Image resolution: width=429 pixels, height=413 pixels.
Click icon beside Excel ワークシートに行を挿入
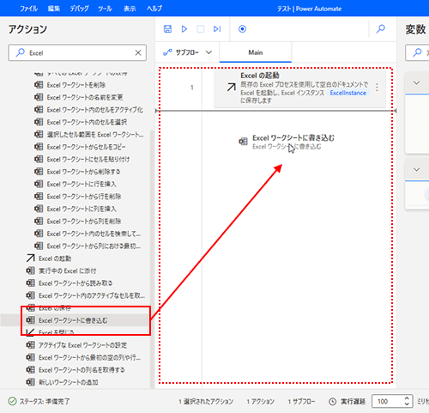point(39,184)
